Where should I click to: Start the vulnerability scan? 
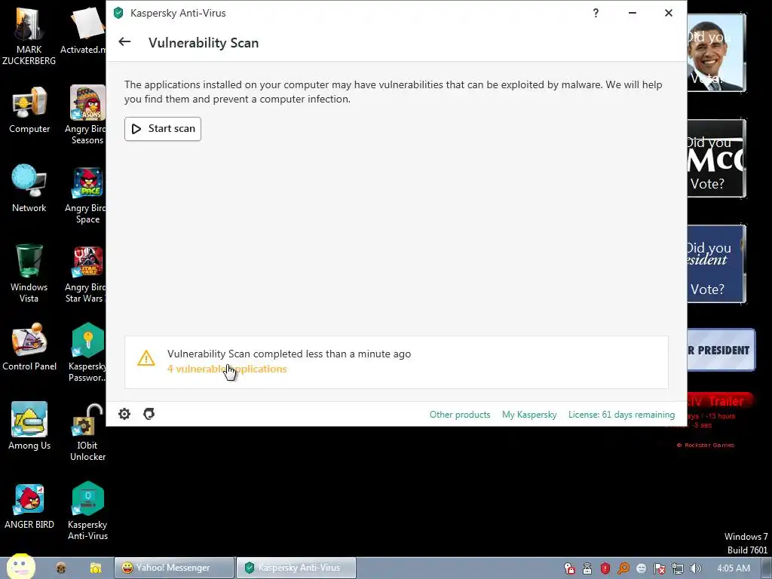tap(163, 129)
